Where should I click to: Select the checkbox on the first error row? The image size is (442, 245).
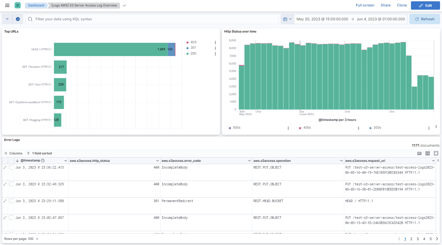(x=11, y=167)
